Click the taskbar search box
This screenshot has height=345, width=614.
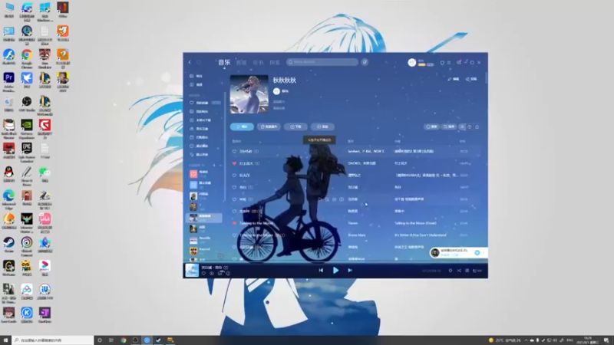click(53, 340)
